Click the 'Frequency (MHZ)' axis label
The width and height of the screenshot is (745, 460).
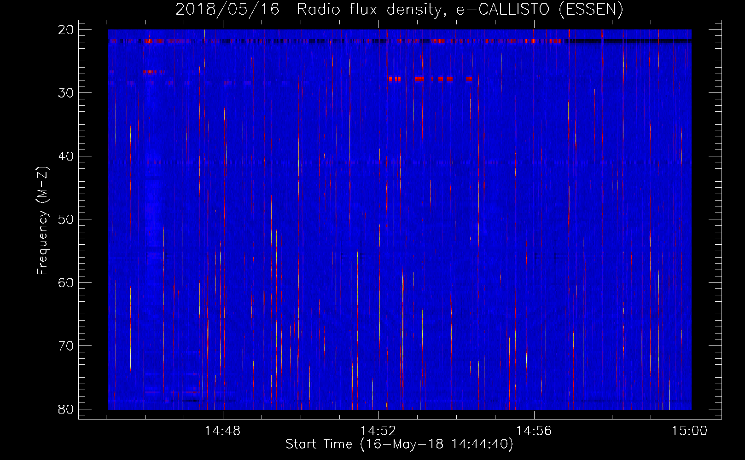click(42, 221)
